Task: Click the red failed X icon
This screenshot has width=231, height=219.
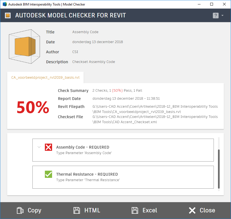Action: 48,147
